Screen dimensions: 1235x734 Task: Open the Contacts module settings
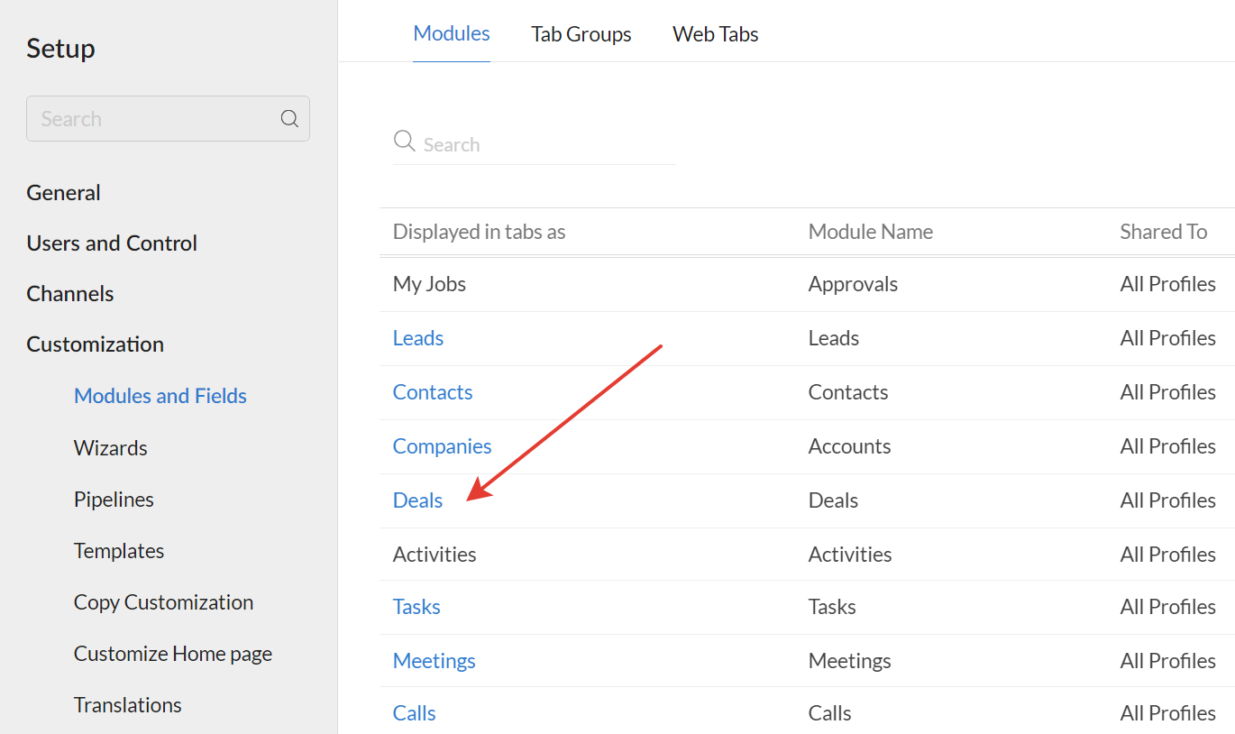click(x=432, y=391)
